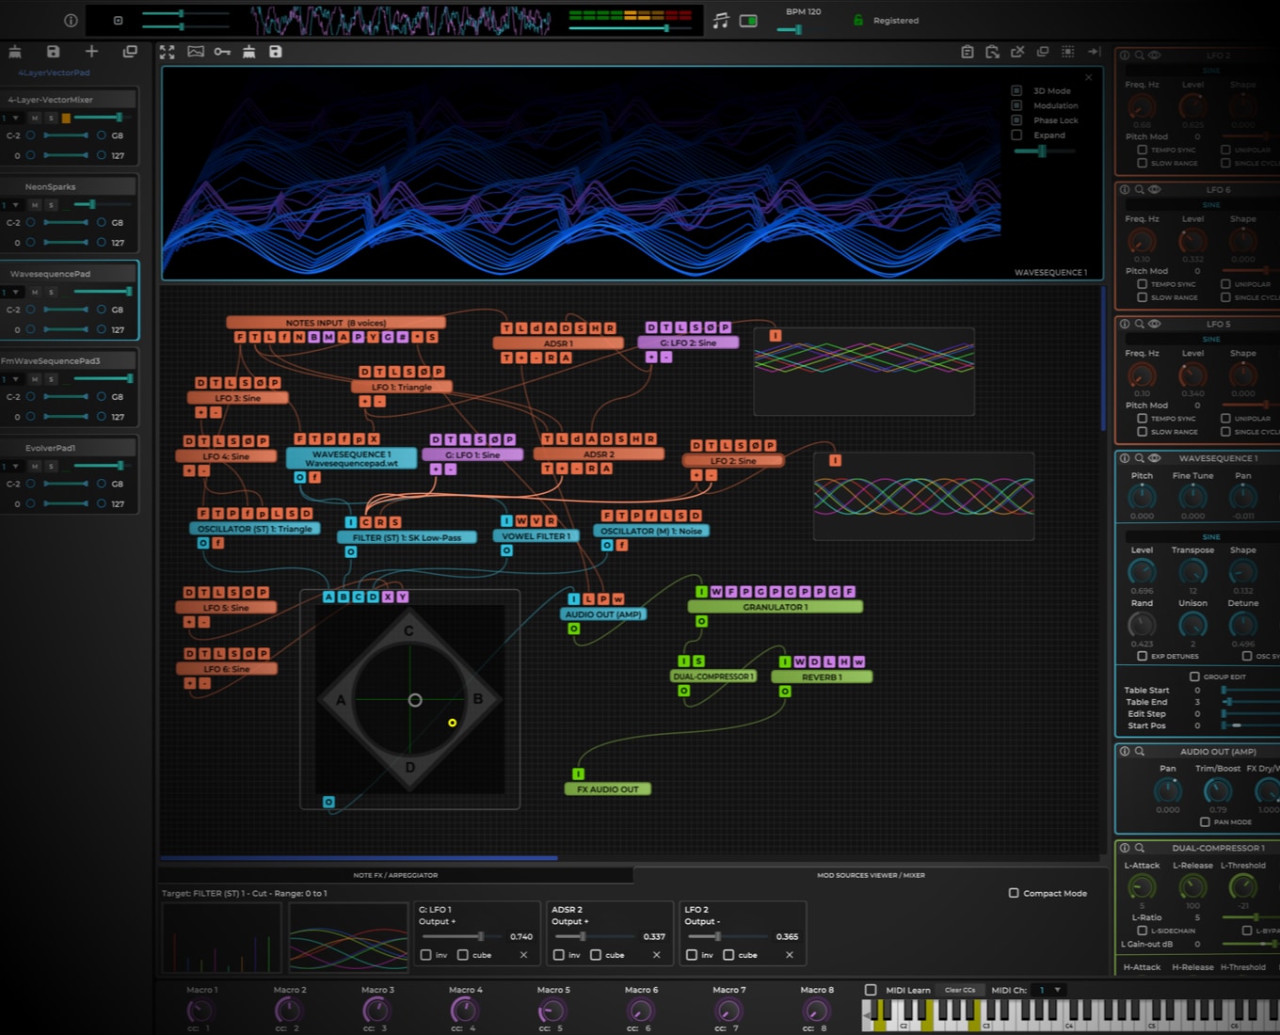This screenshot has height=1035, width=1280.
Task: Check TEMPO SYNC in the LFO 6 panel
Action: tap(1143, 284)
